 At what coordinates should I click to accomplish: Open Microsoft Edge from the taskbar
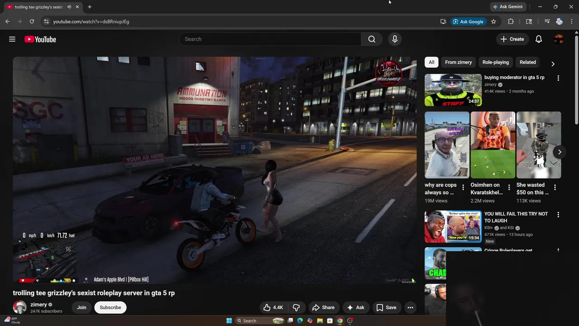(299, 321)
